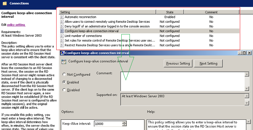Click icon beside Restrict Remote Desktop Services users
Screen dimensions: 253x130
click(x=62, y=45)
